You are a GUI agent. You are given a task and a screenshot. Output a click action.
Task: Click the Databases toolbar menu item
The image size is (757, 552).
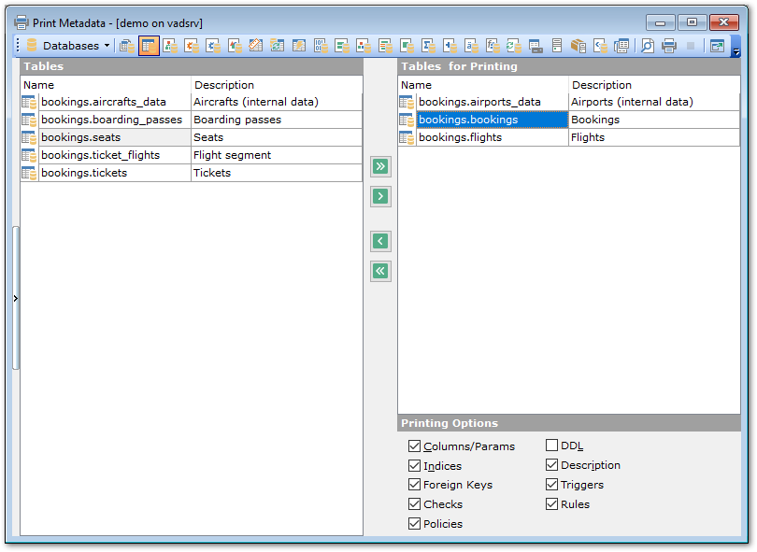pos(71,45)
